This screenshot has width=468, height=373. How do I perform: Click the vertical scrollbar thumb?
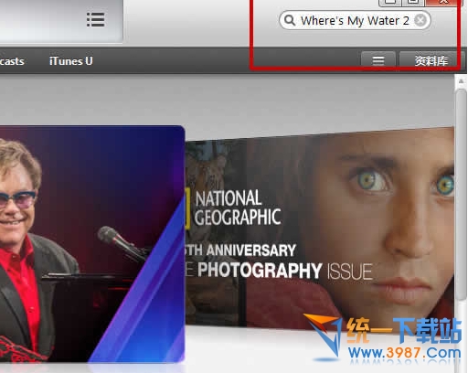click(462, 195)
